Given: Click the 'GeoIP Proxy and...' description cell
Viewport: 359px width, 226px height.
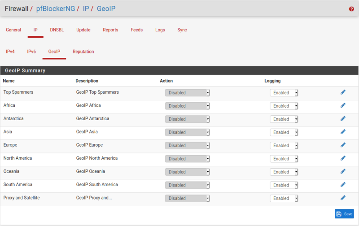Looking at the screenshot, I should (x=94, y=198).
